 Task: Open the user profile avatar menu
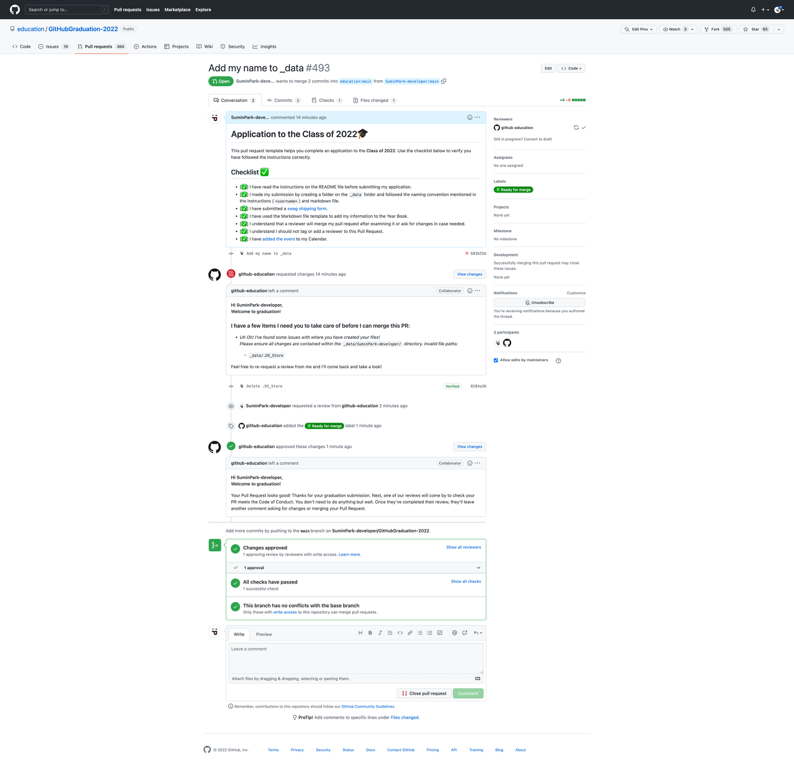pos(779,9)
